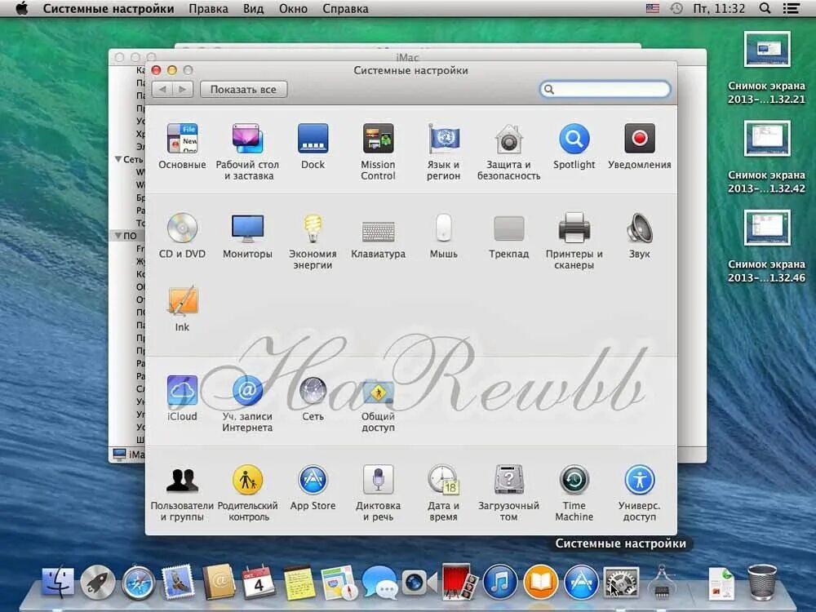Open the Справка menu
The height and width of the screenshot is (612, 816).
[x=345, y=8]
